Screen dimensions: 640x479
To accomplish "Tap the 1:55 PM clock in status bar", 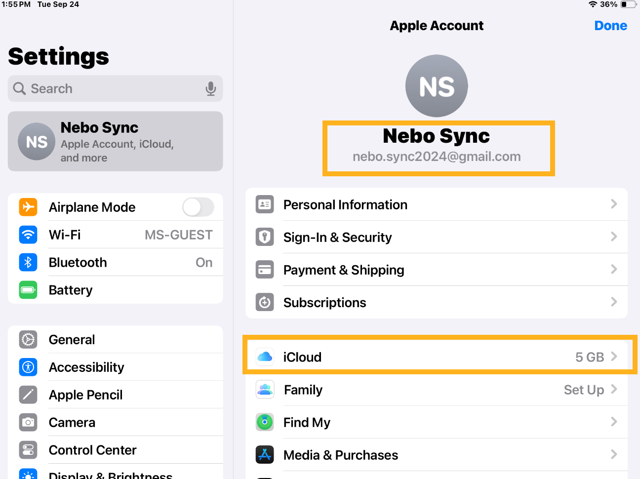I will pyautogui.click(x=16, y=4).
